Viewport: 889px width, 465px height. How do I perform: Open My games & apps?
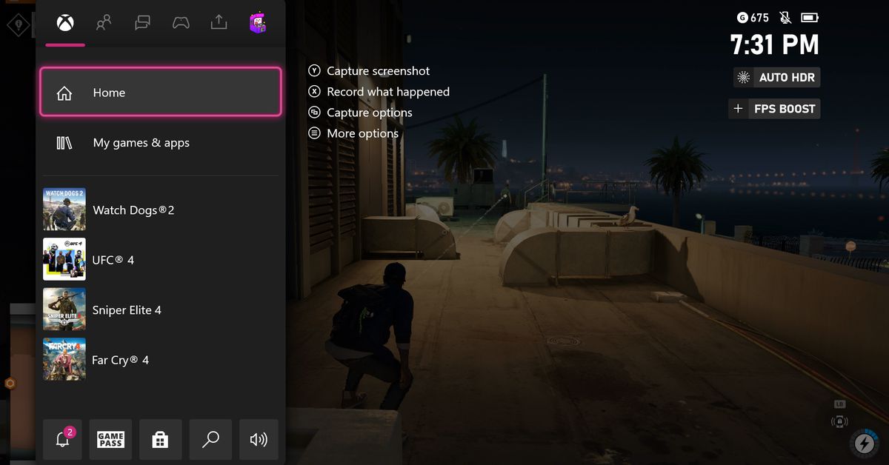click(x=161, y=143)
